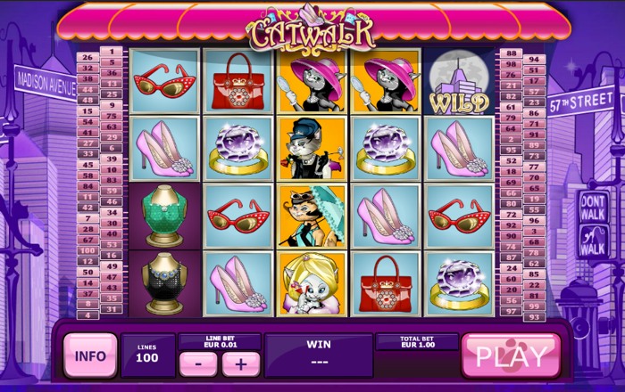Decrease line bet with minus button
The width and height of the screenshot is (625, 392).
198,363
